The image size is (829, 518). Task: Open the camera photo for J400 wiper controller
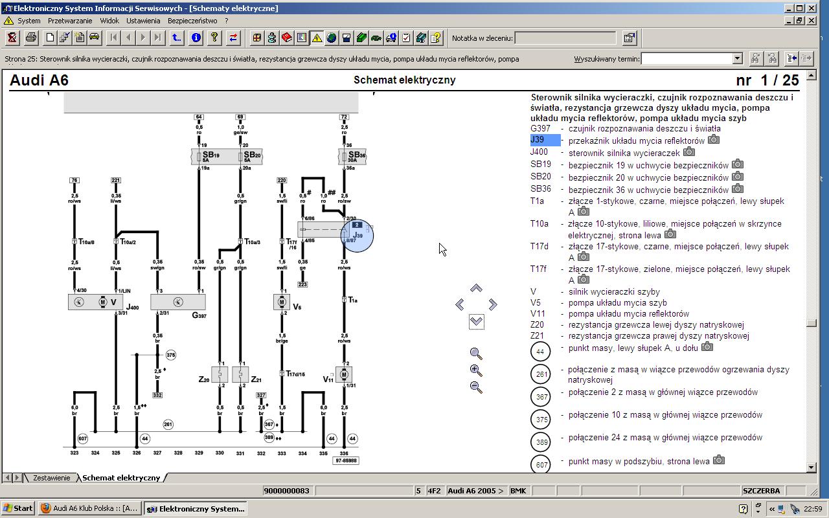[688, 152]
